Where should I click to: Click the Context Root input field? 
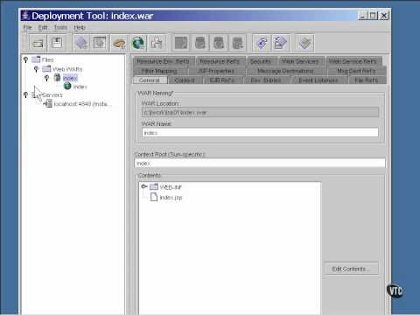coord(260,163)
